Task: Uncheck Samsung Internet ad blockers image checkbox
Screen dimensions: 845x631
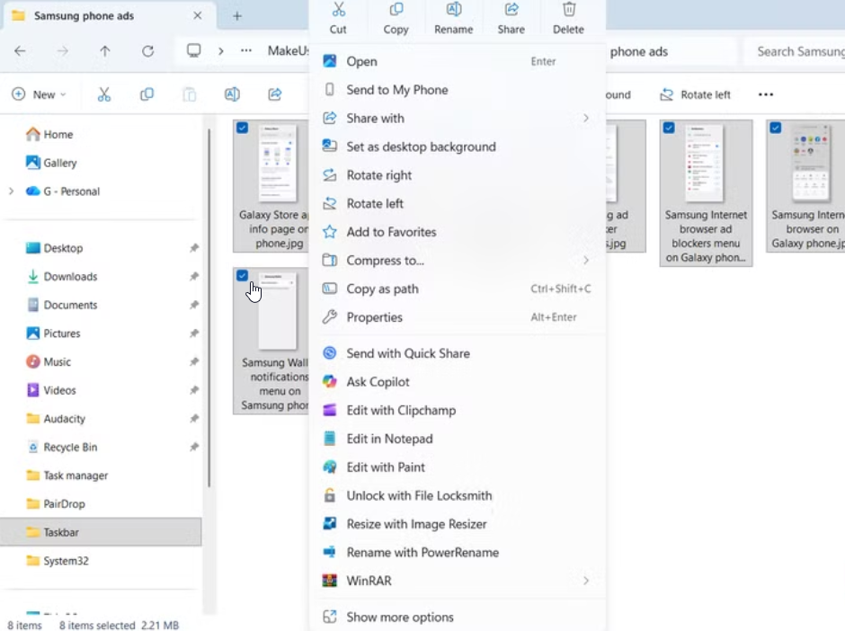Action: [x=669, y=129]
